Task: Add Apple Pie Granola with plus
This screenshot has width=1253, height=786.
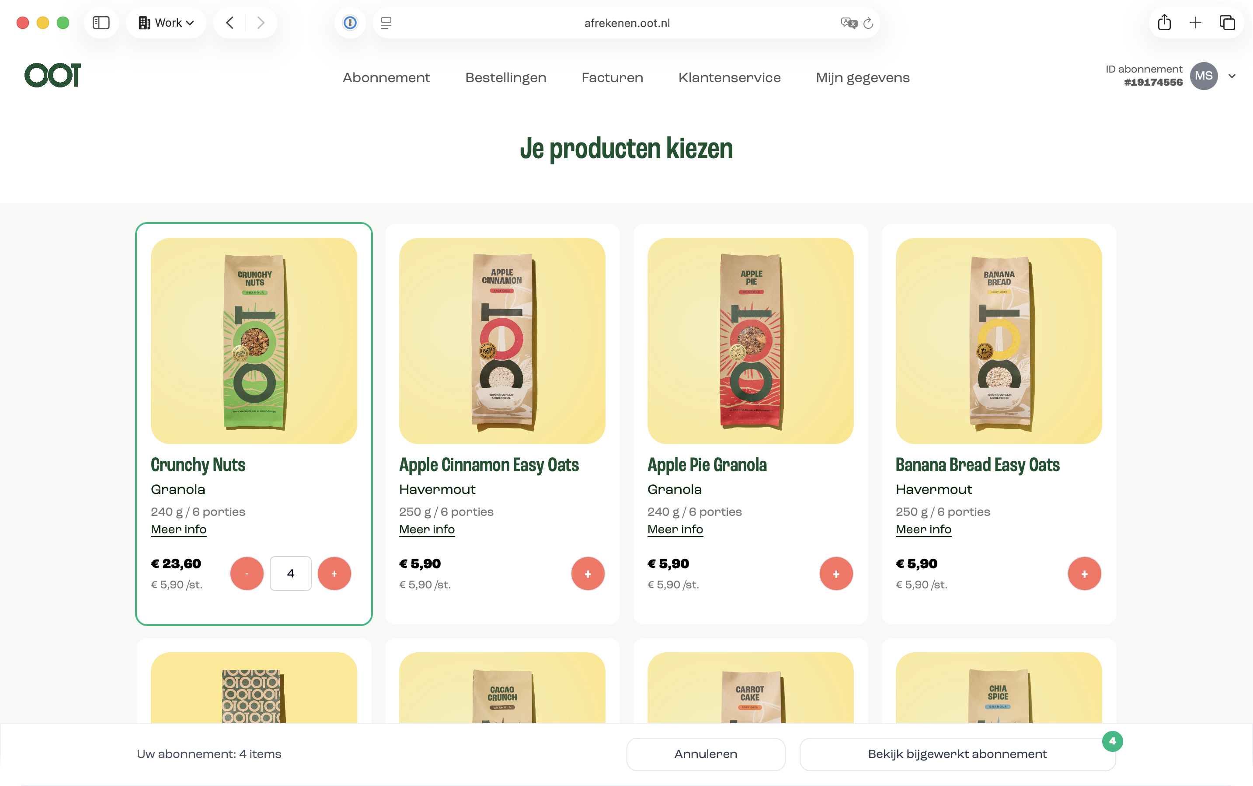Action: 836,574
